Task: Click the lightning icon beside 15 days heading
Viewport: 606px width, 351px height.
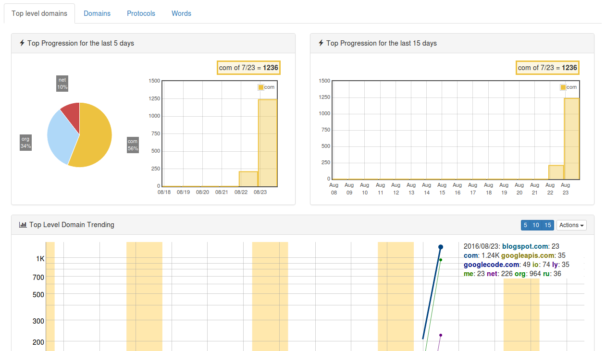Action: point(321,43)
